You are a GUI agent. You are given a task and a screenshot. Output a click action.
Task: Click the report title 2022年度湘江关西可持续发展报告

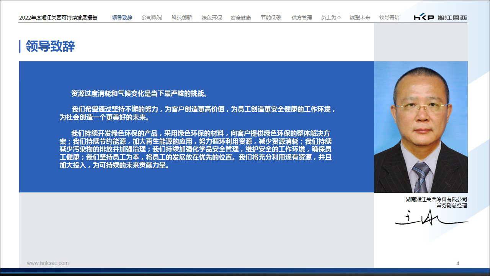(58, 18)
